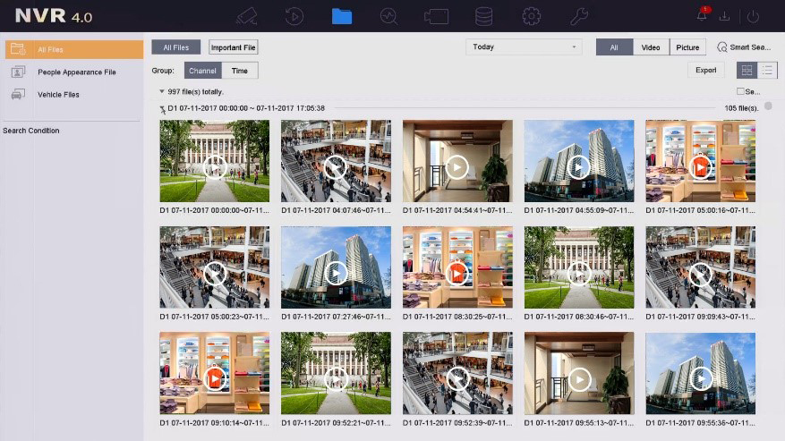Open Live View camera icon in top bar
785x441 pixels.
point(246,16)
